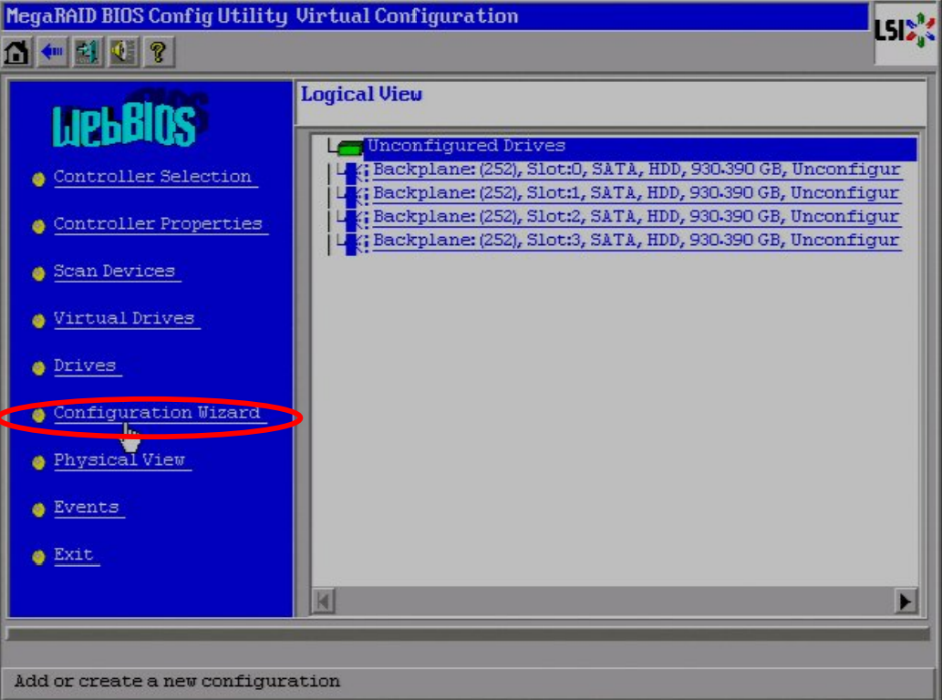This screenshot has width=942, height=700.
Task: Run Scan Devices
Action: point(114,272)
